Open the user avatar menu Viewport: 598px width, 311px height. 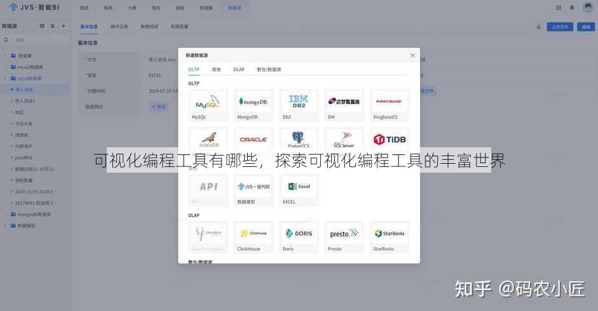[x=588, y=7]
